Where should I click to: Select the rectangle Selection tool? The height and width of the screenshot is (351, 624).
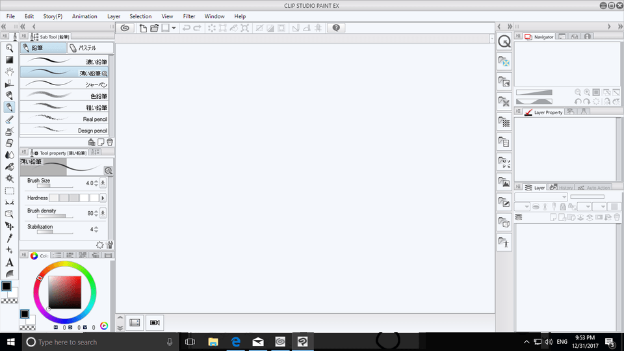pos(10,190)
